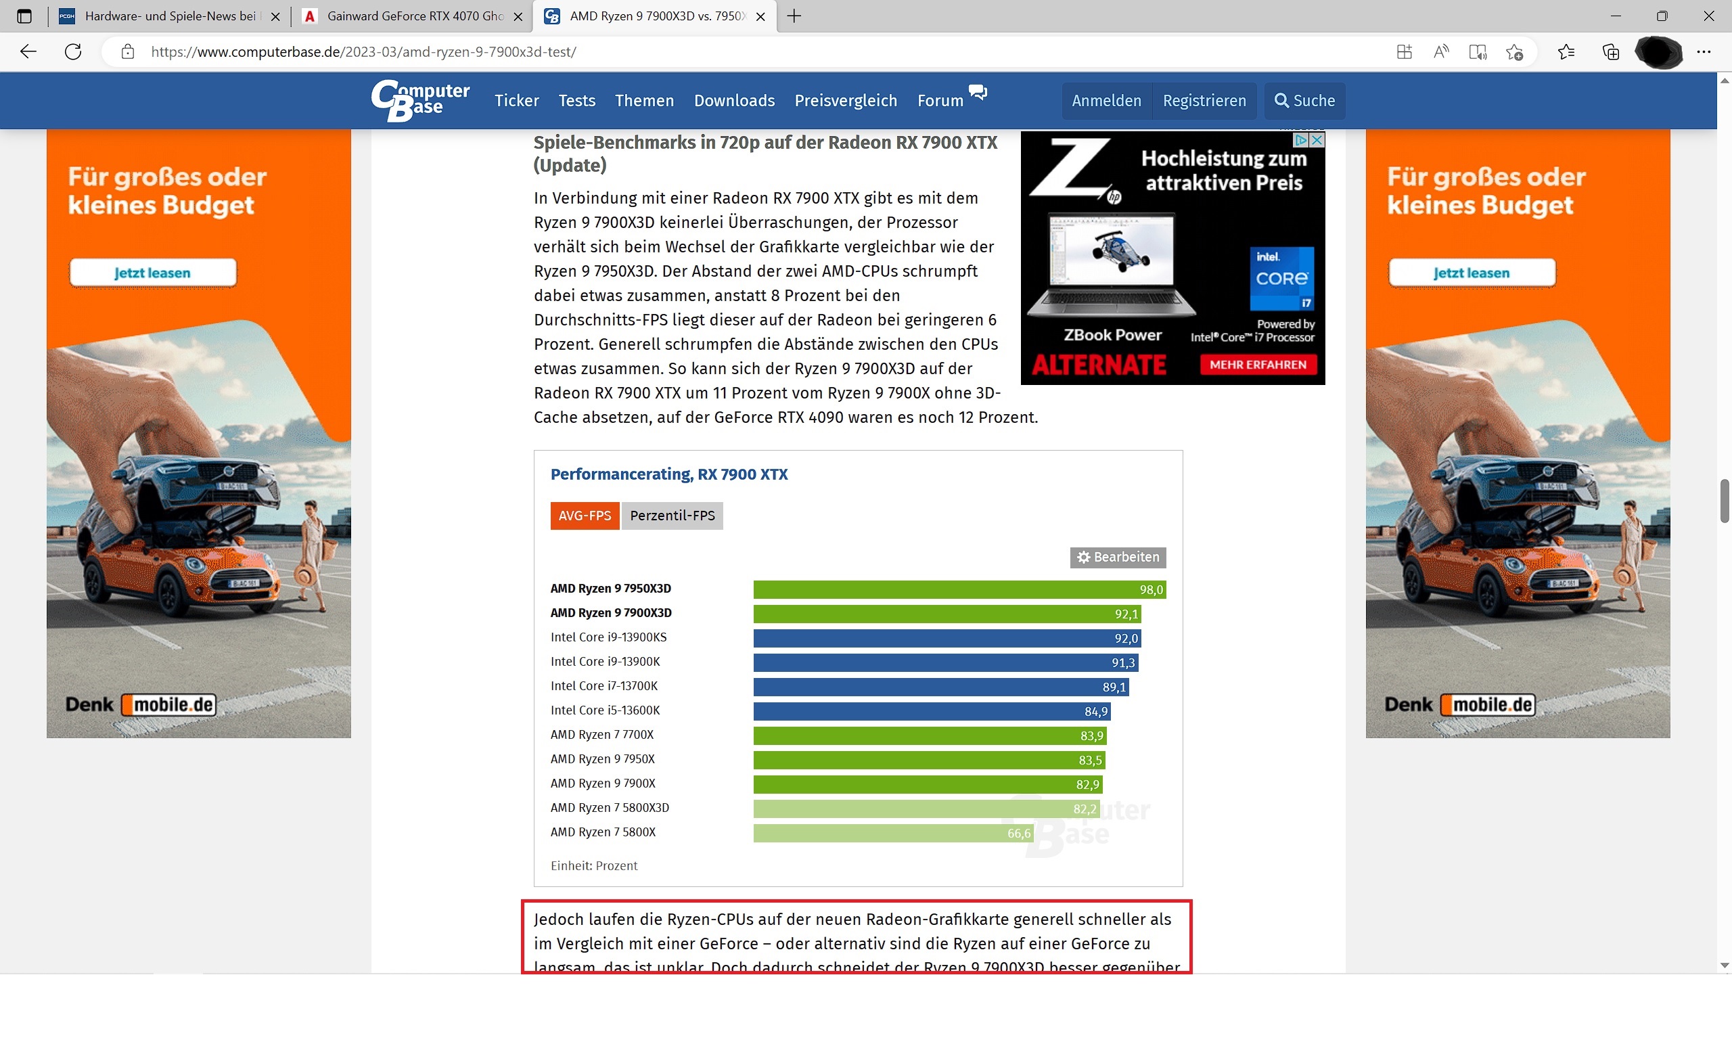1732x1042 pixels.
Task: Select the AVG-FPS chart tab
Action: coord(585,516)
